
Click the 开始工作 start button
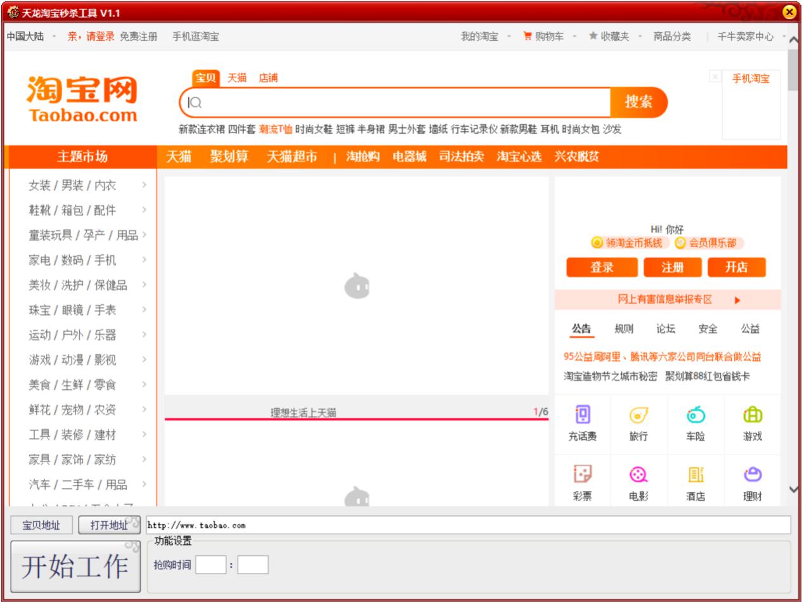coord(75,566)
